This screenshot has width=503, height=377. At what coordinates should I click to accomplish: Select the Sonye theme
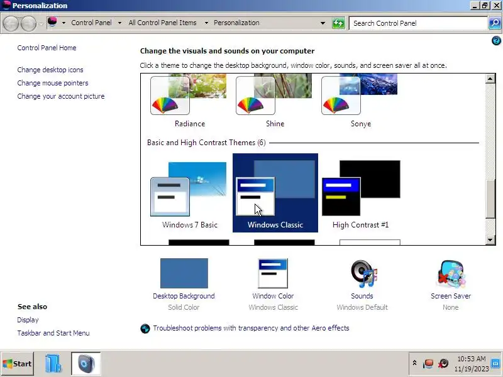tap(360, 101)
